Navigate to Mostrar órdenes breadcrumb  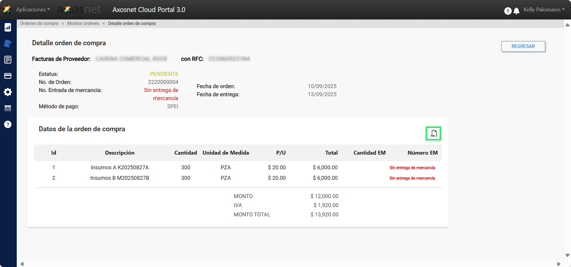point(83,23)
